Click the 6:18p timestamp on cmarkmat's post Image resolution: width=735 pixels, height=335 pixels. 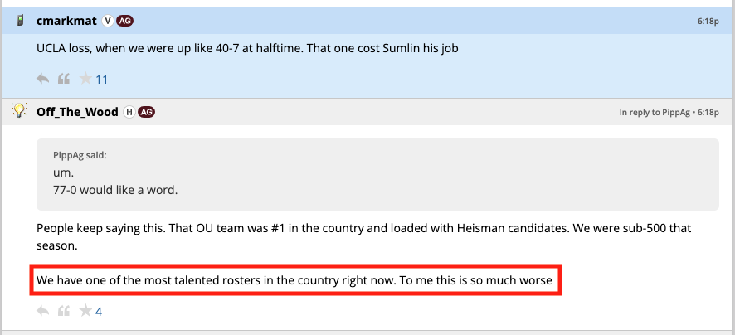(x=708, y=20)
